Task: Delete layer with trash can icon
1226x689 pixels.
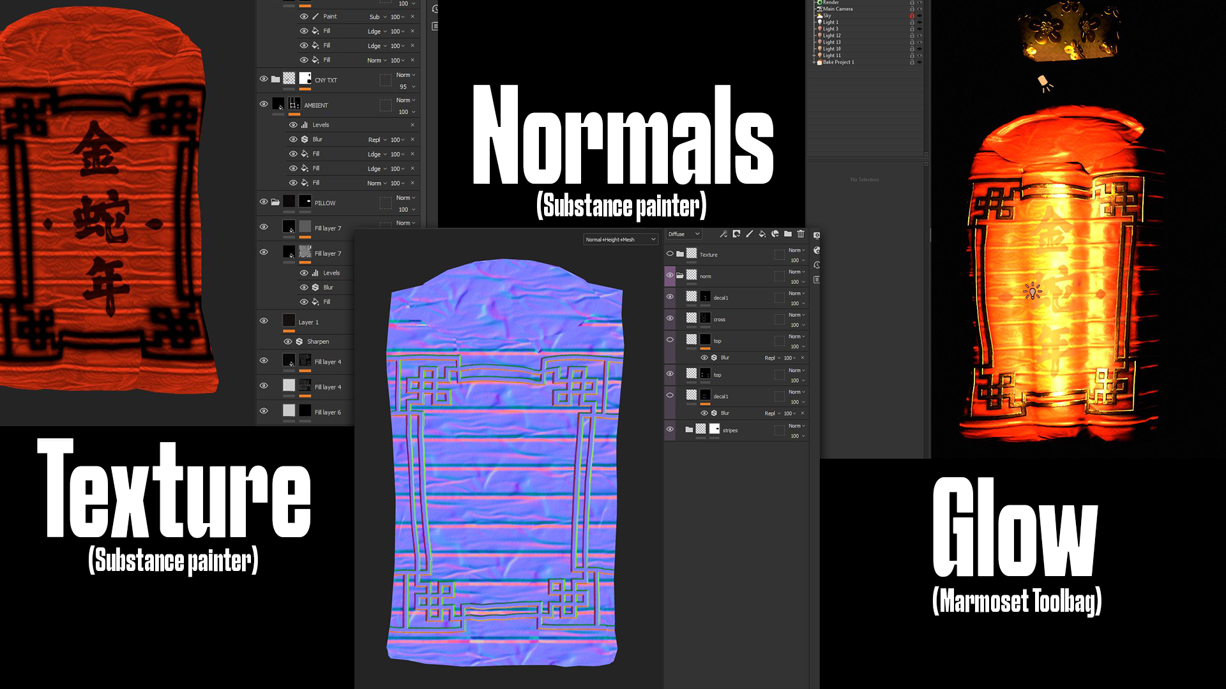Action: [801, 234]
